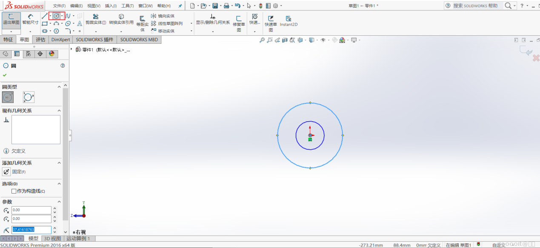Collapse the 圆类型 section
This screenshot has width=540, height=248.
[59, 87]
